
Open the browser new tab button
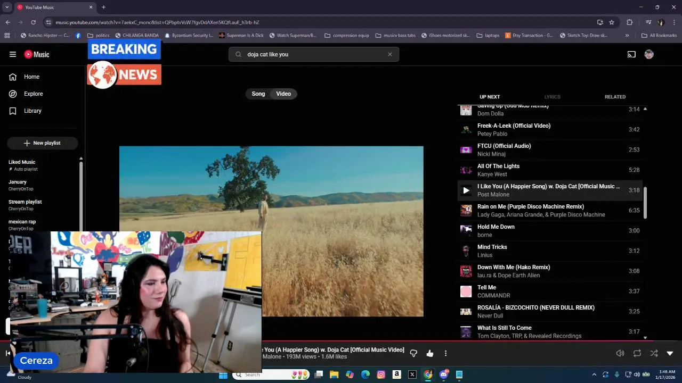click(103, 7)
